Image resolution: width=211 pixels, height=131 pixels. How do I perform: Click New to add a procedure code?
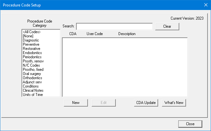[76, 103]
